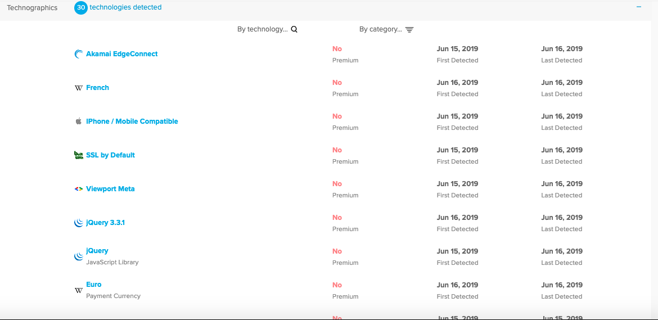Image resolution: width=658 pixels, height=320 pixels.
Task: Click Last Detected date for Euro
Action: tap(562, 285)
